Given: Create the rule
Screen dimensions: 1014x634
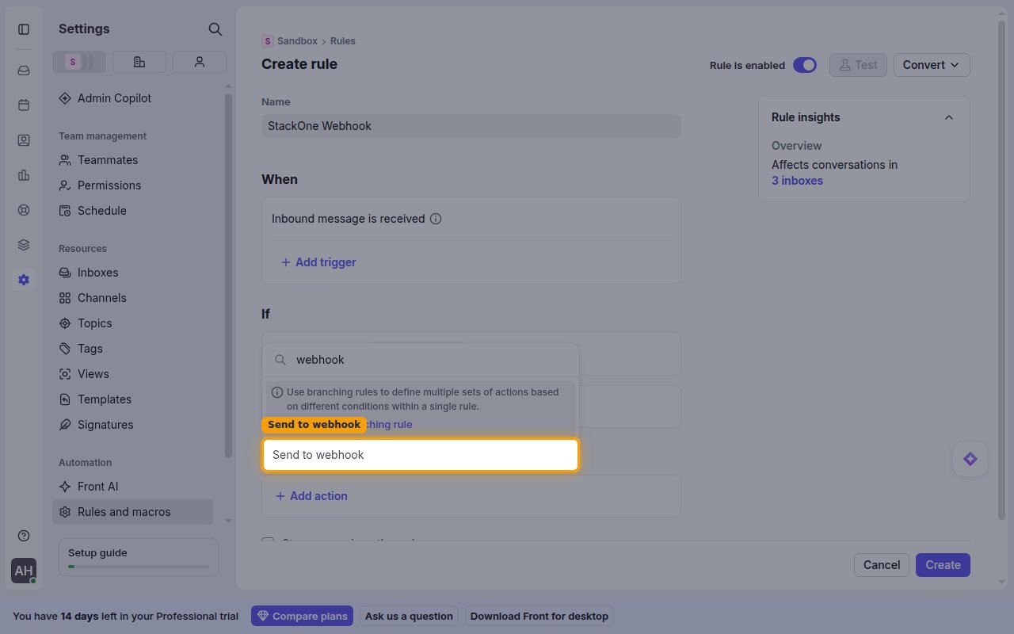Looking at the screenshot, I should (943, 565).
